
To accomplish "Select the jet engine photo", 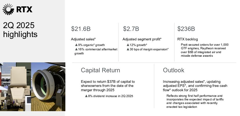I will (48, 87).
